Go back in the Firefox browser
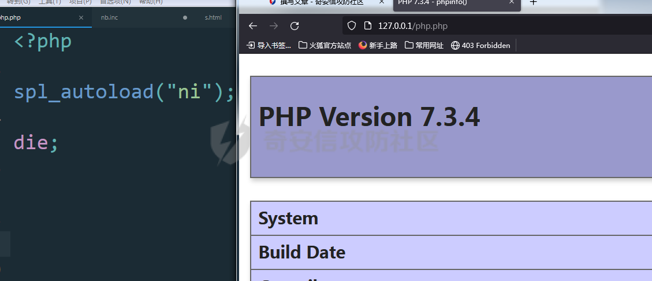This screenshot has height=281, width=652. click(253, 26)
